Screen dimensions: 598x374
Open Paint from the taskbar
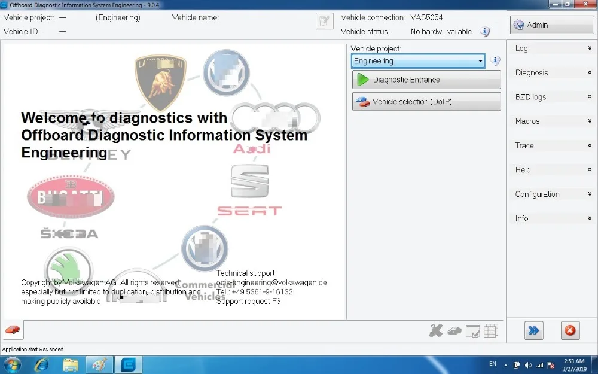point(99,365)
